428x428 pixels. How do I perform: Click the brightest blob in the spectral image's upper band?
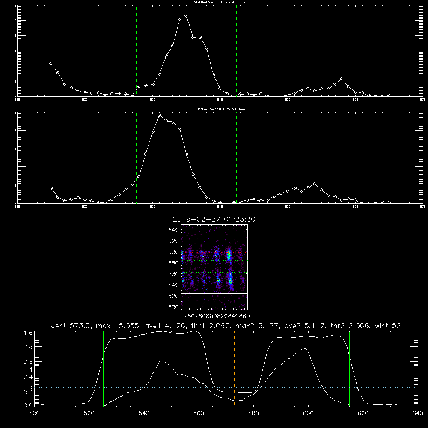229,255
